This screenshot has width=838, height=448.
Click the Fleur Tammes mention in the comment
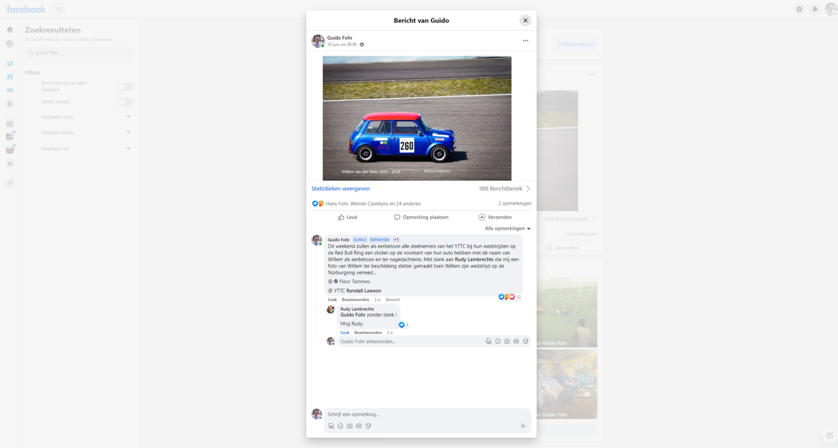point(354,282)
